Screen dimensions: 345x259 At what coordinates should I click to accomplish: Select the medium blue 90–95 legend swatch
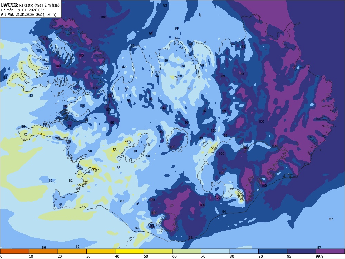[273, 251]
